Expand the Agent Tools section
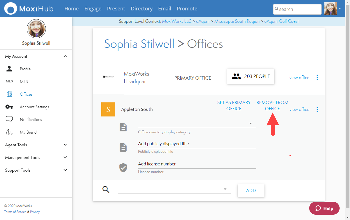The image size is (350, 220). 65,145
